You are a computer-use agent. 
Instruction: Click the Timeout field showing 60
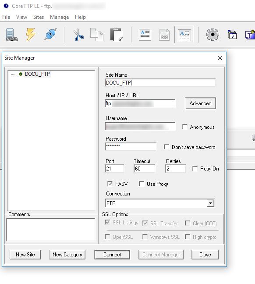coord(144,169)
